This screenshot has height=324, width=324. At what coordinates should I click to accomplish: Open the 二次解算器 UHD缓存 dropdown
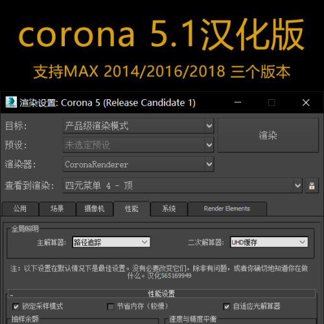tap(269, 242)
